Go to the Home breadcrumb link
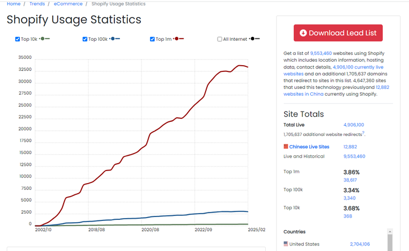Screen dimensions: 409x251 (x=14, y=3)
